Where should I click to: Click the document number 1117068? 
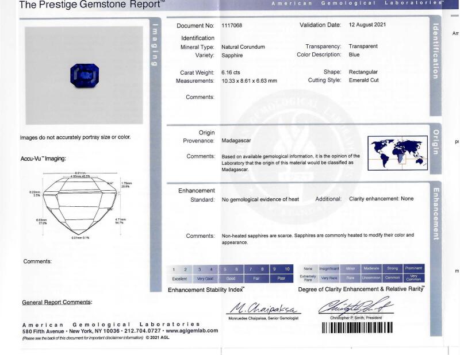(x=232, y=25)
